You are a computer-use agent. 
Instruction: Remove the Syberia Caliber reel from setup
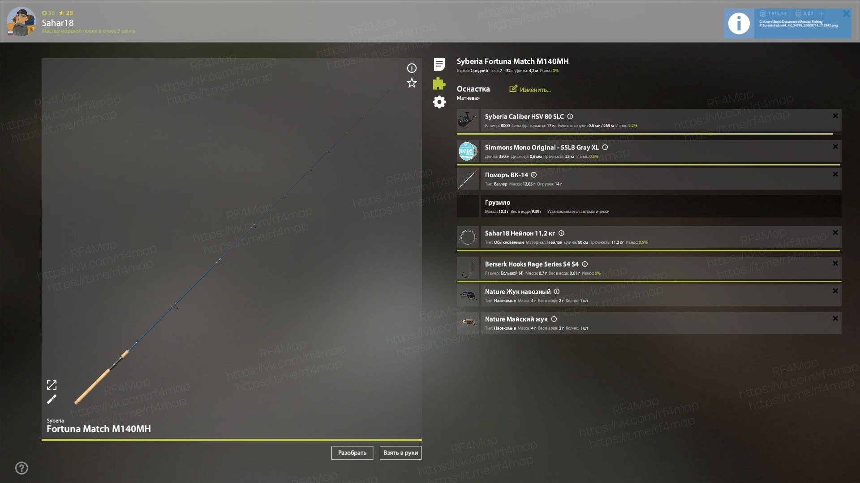(835, 116)
